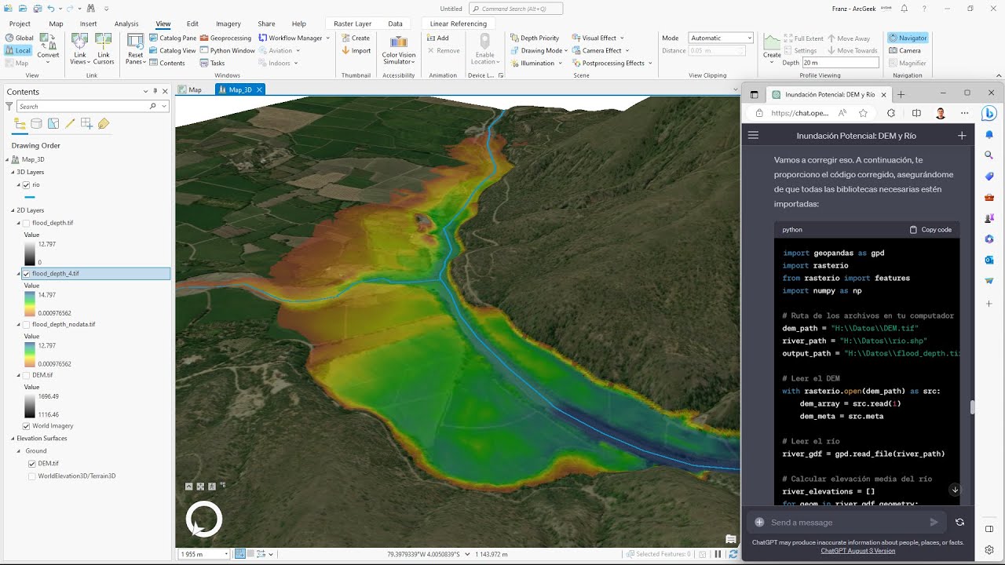Toggle the flood_depth_4.tif layer checkbox
Viewport: 1005px width, 565px height.
pyautogui.click(x=27, y=274)
